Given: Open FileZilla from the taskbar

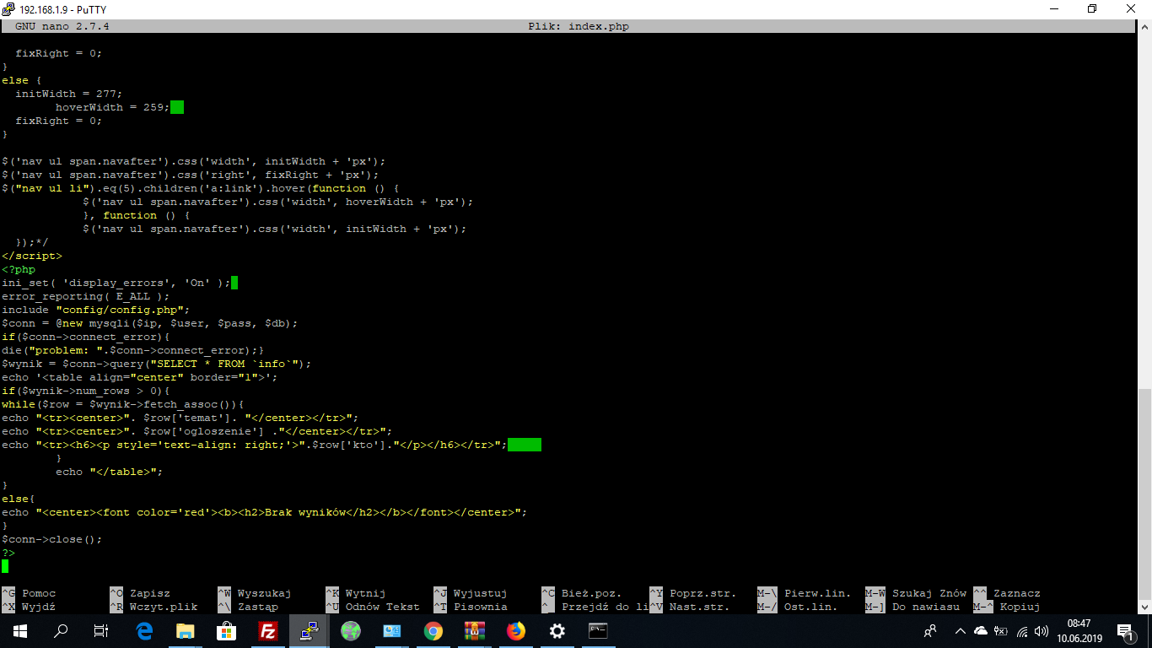Looking at the screenshot, I should [268, 631].
